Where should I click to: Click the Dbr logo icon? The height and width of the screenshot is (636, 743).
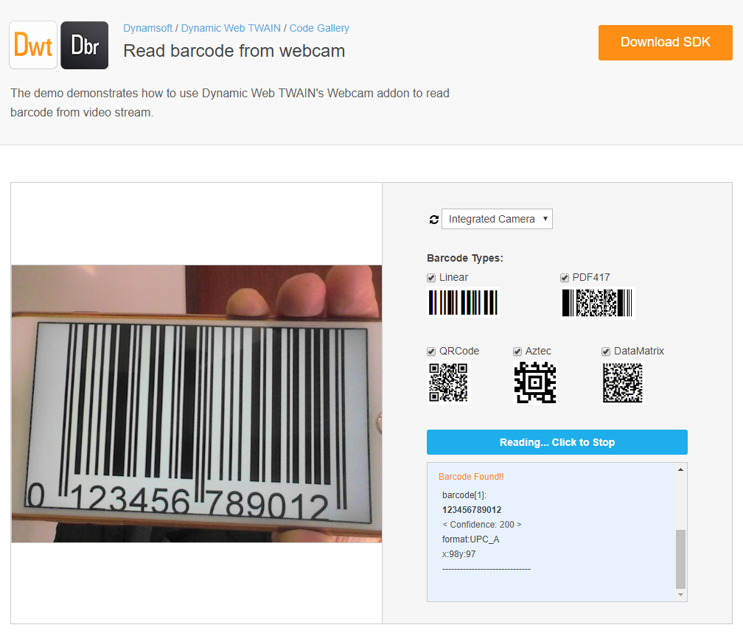(84, 45)
